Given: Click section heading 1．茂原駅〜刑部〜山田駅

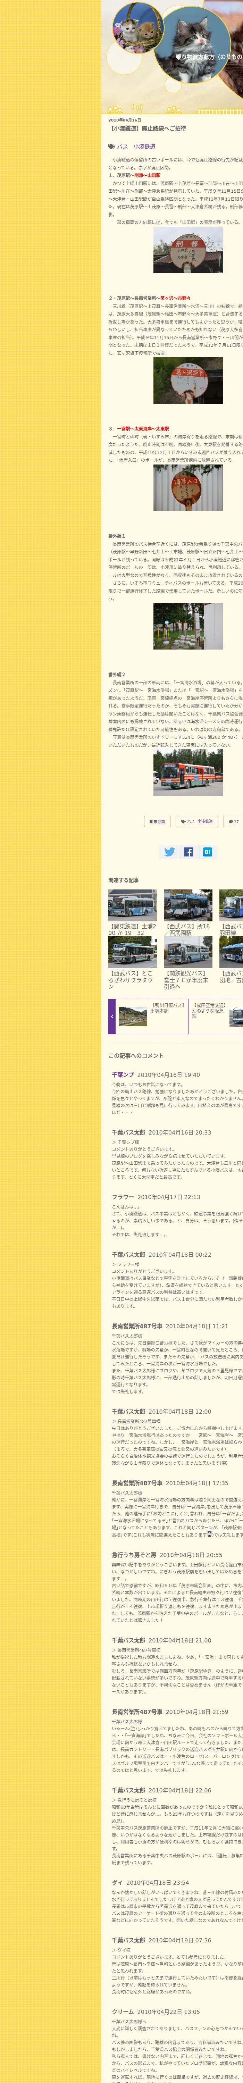Looking at the screenshot, I should coord(135,175).
